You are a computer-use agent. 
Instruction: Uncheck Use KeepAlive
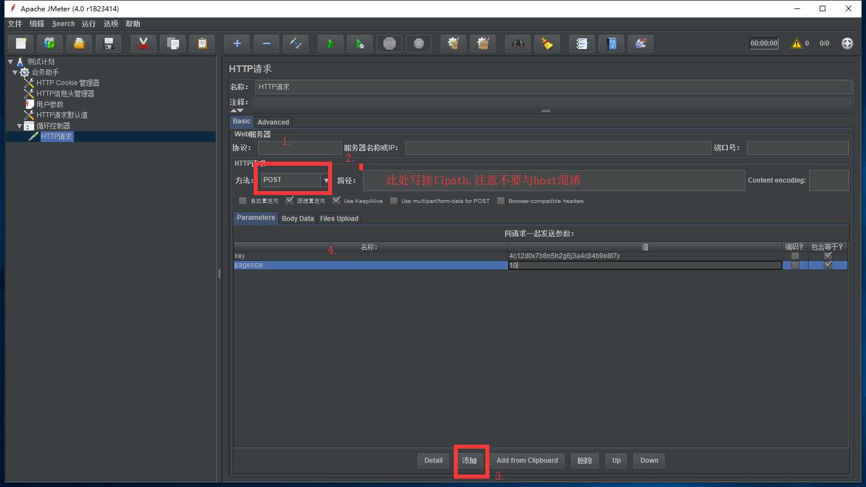pyautogui.click(x=337, y=201)
